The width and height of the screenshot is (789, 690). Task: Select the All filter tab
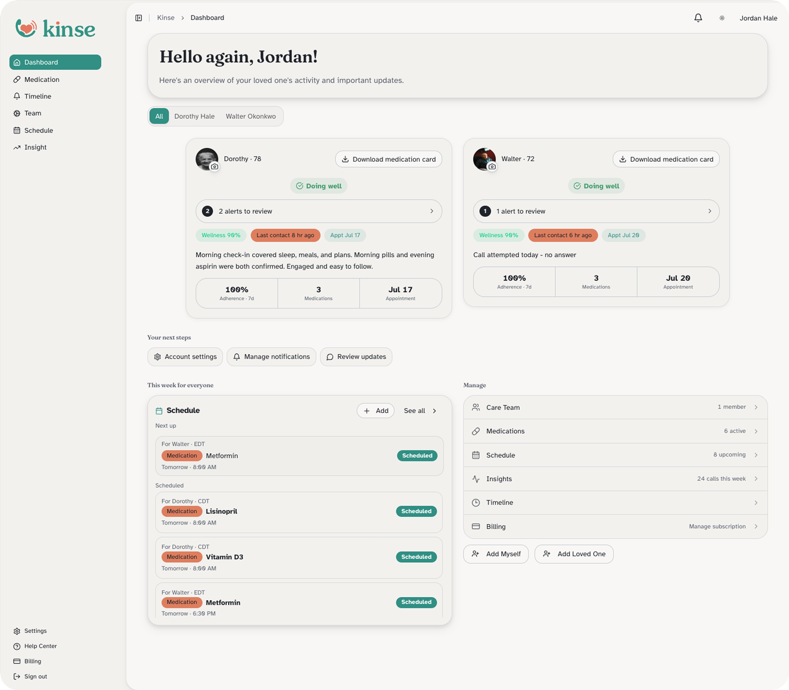(x=159, y=116)
